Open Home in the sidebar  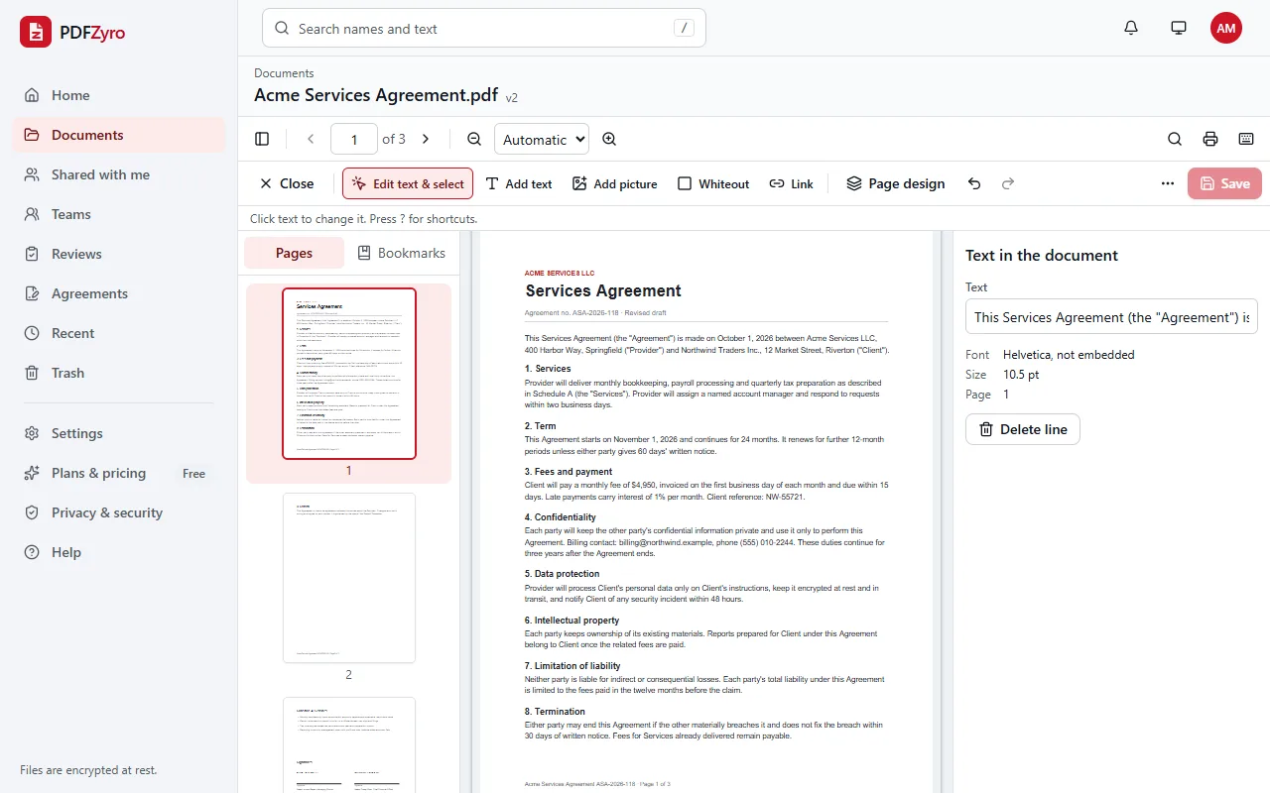119,95
